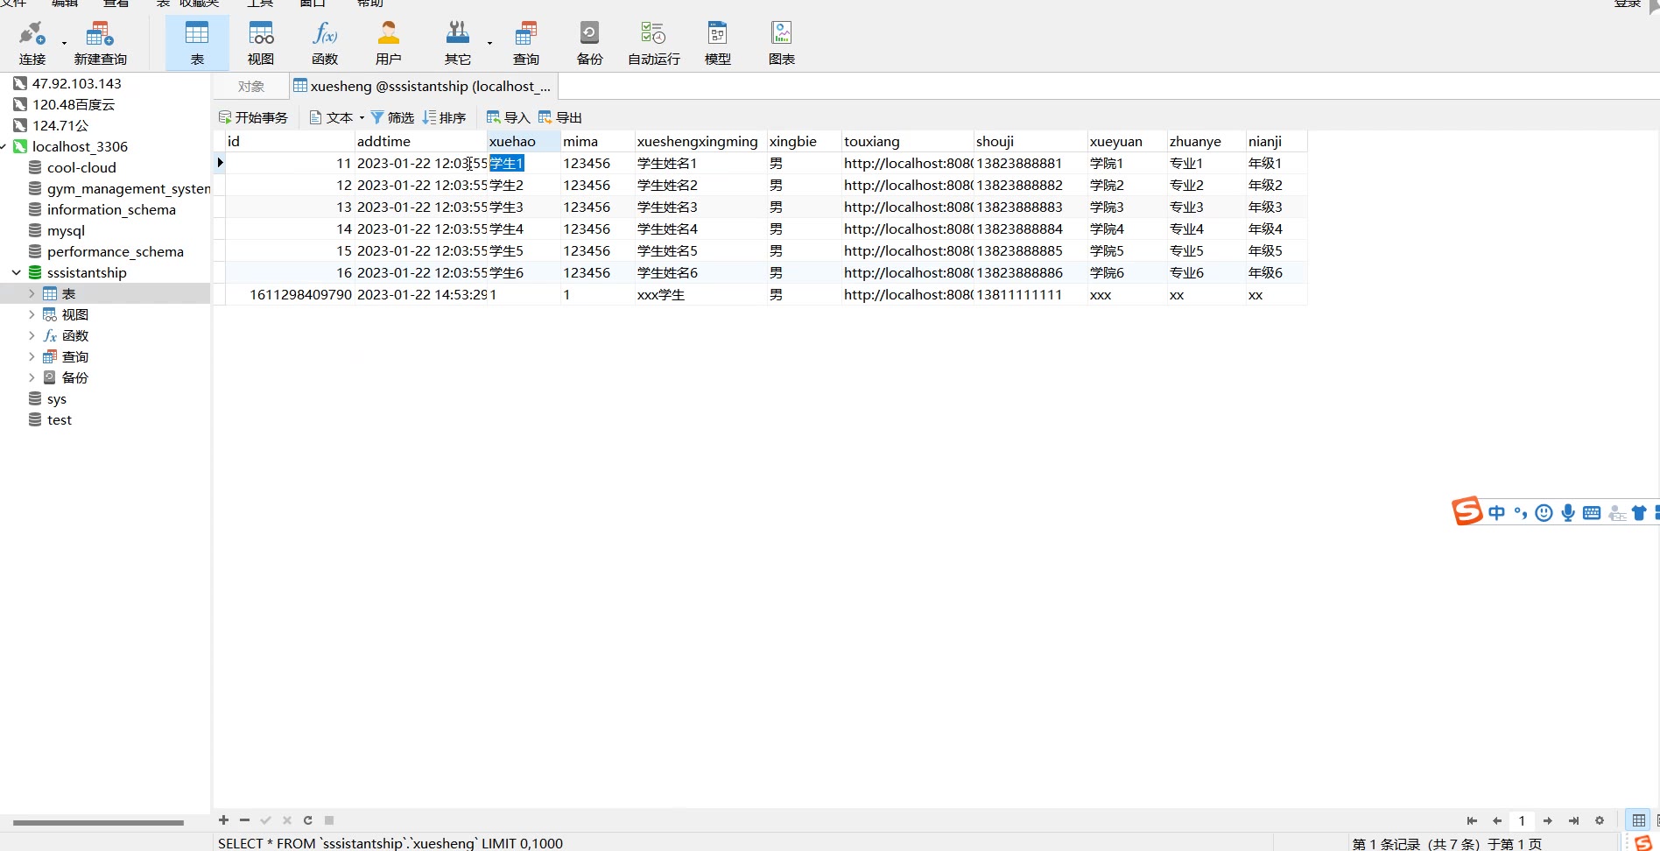Click the xueshengxingming column header
This screenshot has width=1660, height=851.
point(700,142)
